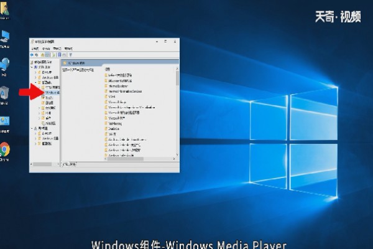
Task: Click the right pane vertical scrollbar thumb
Action: 177,78
